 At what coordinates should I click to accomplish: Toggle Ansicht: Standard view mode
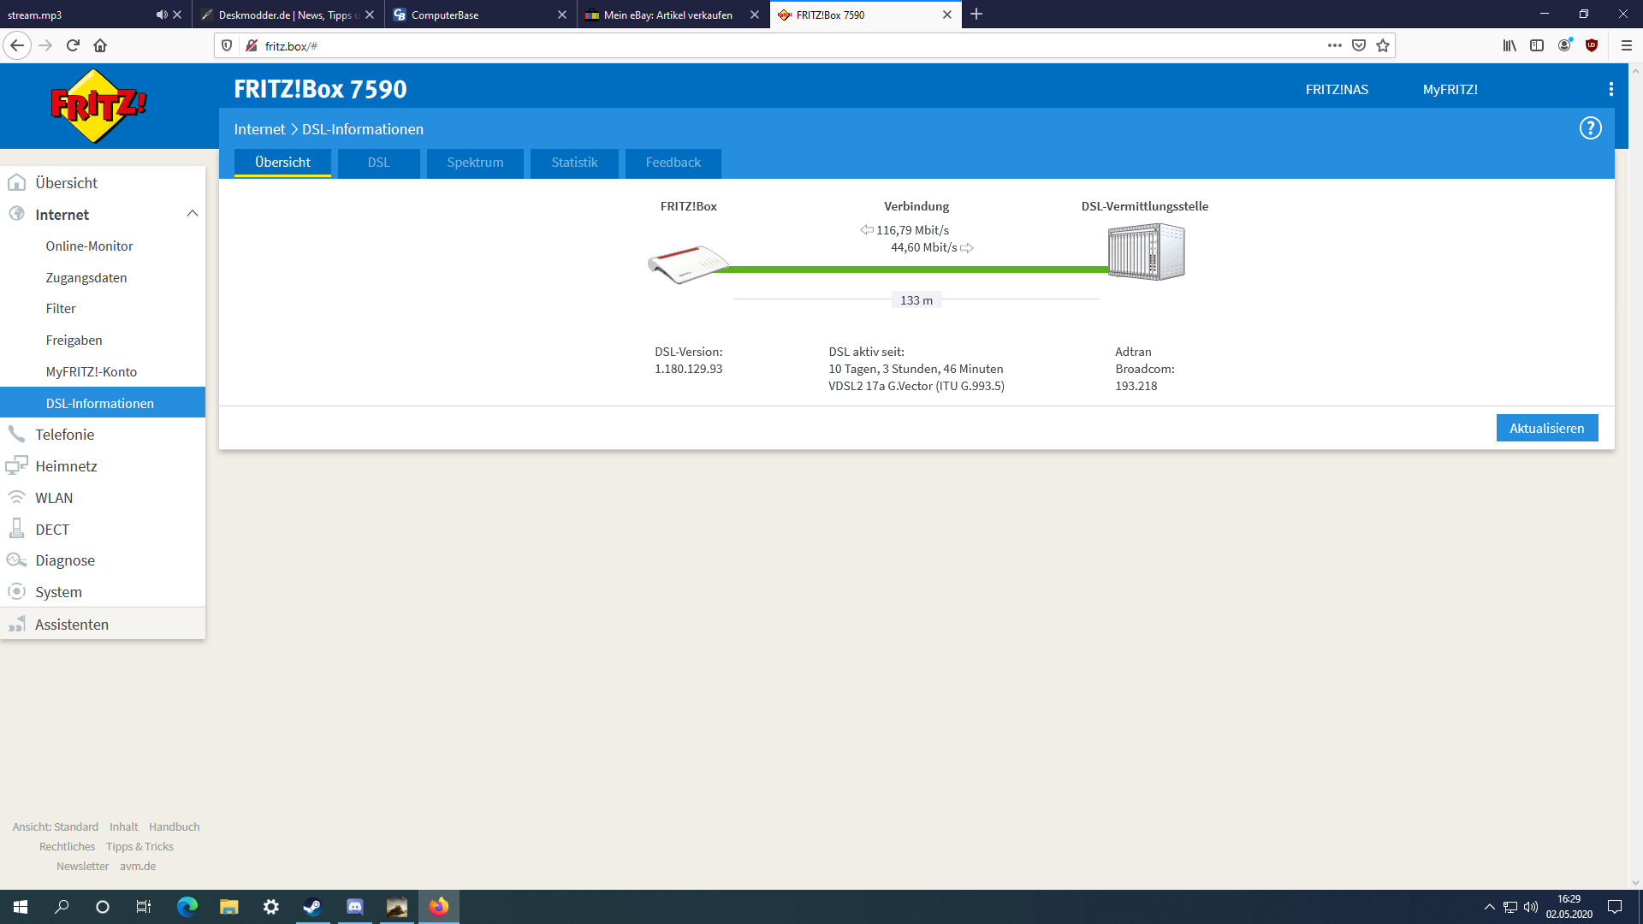(x=56, y=826)
